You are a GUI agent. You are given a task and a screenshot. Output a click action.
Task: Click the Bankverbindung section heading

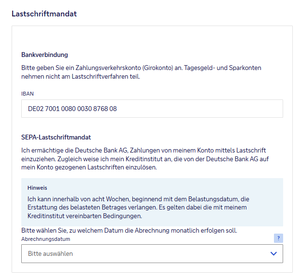click(x=44, y=55)
